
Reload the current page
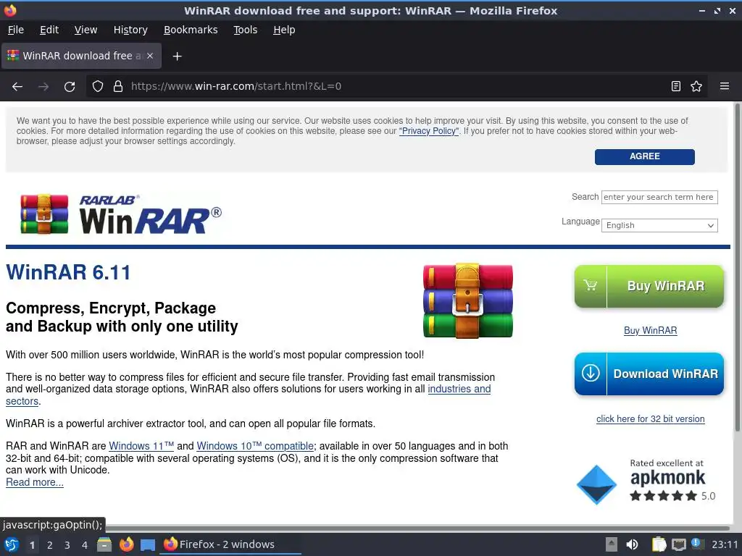click(70, 87)
